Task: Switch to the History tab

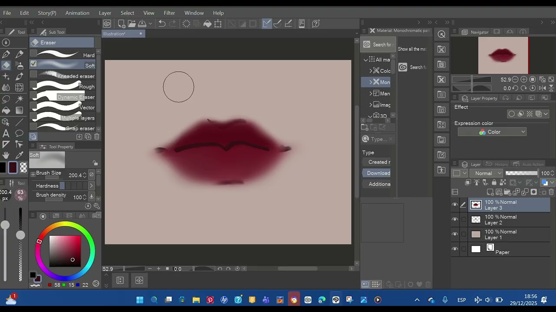Action: [497, 164]
